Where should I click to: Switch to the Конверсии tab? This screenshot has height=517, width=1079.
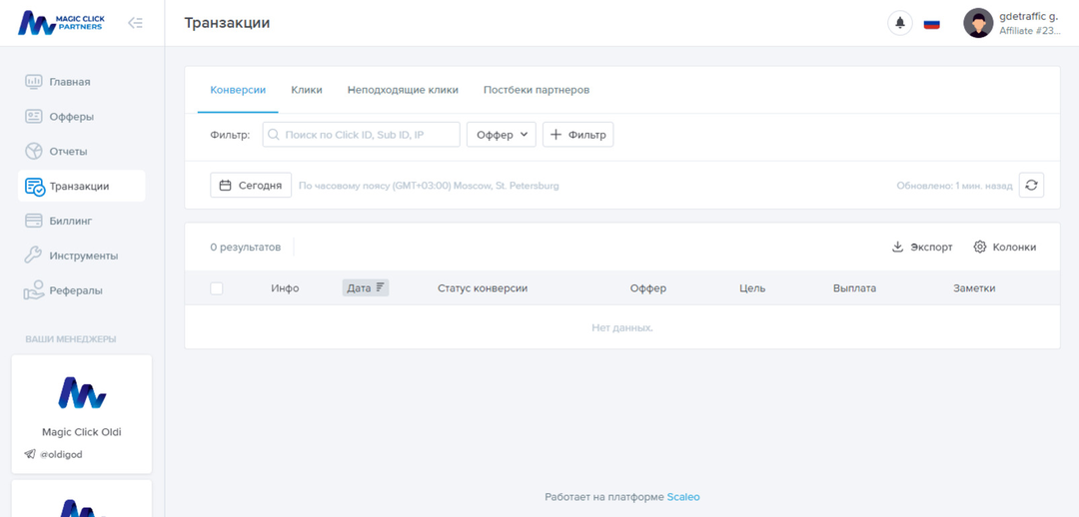tap(238, 90)
